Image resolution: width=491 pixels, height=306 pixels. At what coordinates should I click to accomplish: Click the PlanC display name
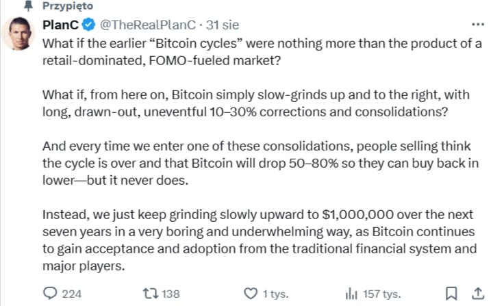coord(61,25)
